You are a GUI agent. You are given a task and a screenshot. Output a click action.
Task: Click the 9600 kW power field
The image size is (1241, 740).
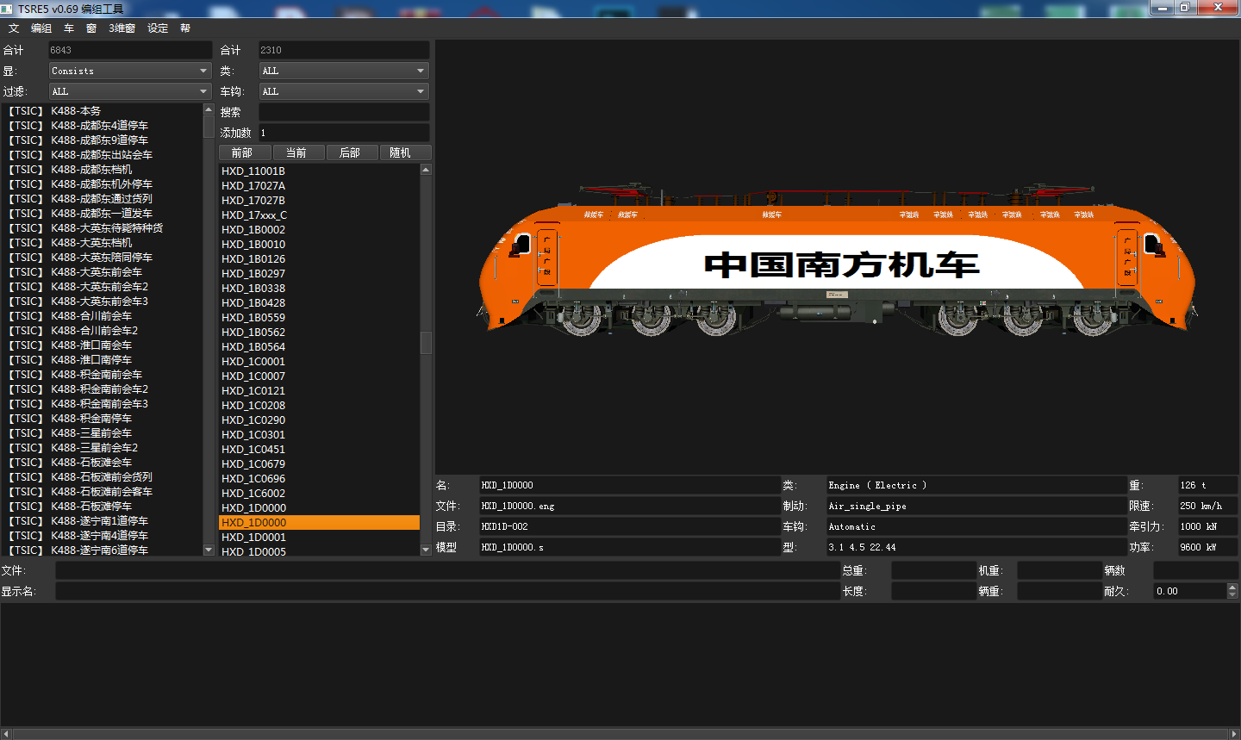pyautogui.click(x=1207, y=547)
